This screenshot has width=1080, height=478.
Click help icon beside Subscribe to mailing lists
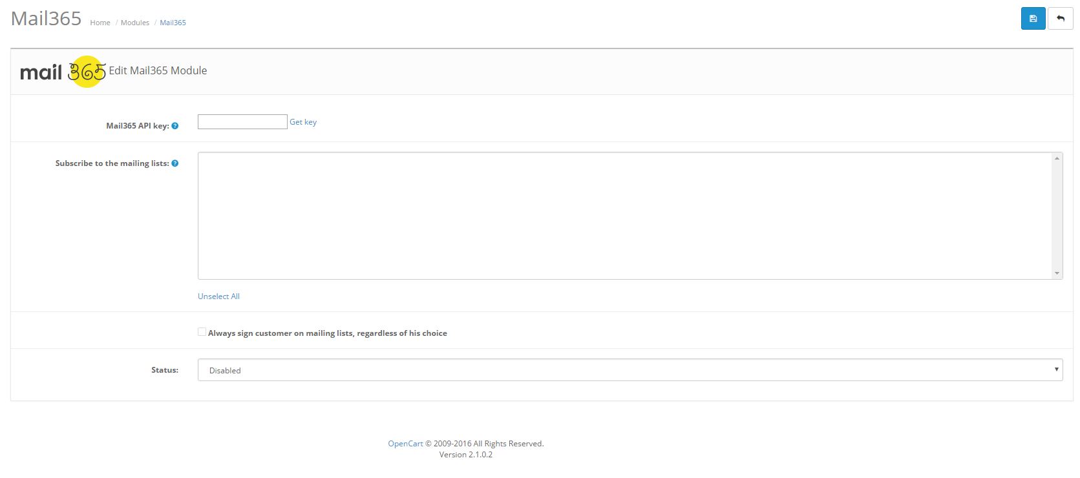tap(175, 163)
